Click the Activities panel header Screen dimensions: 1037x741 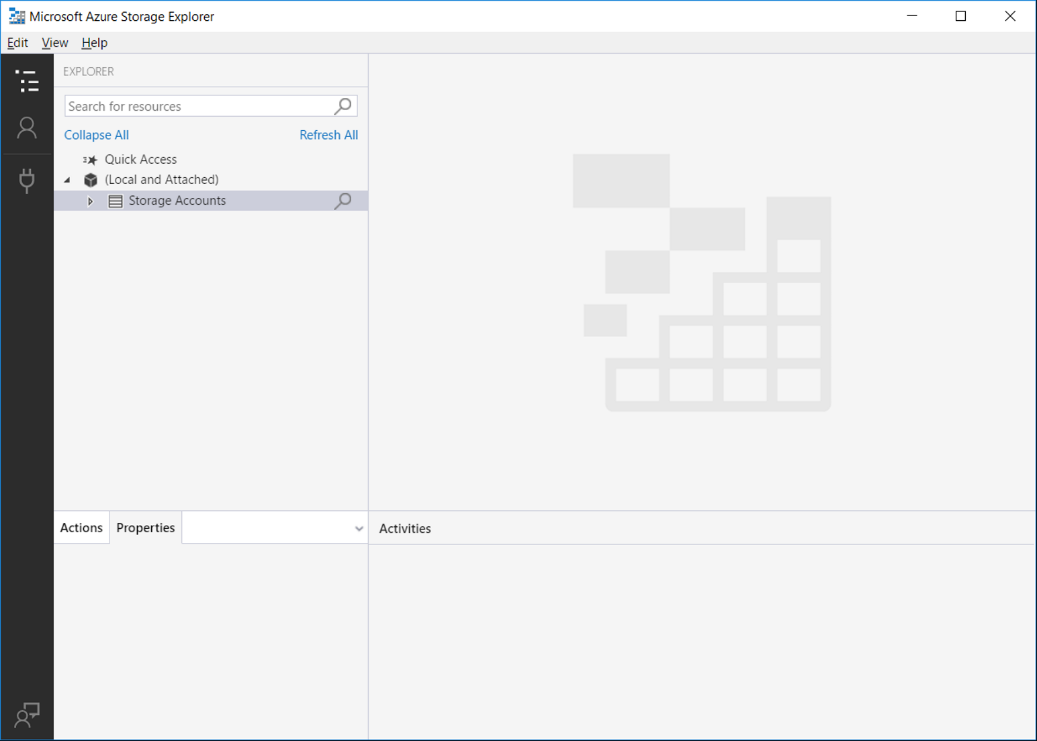click(405, 528)
